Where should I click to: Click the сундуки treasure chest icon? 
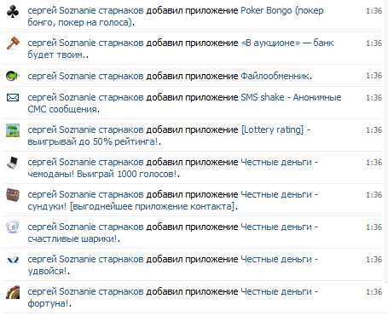pyautogui.click(x=13, y=195)
